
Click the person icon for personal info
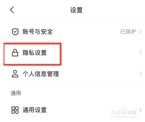[x=15, y=74]
